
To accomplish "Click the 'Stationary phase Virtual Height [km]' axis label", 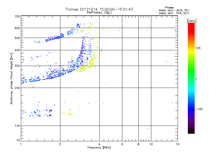I will [11, 78].
